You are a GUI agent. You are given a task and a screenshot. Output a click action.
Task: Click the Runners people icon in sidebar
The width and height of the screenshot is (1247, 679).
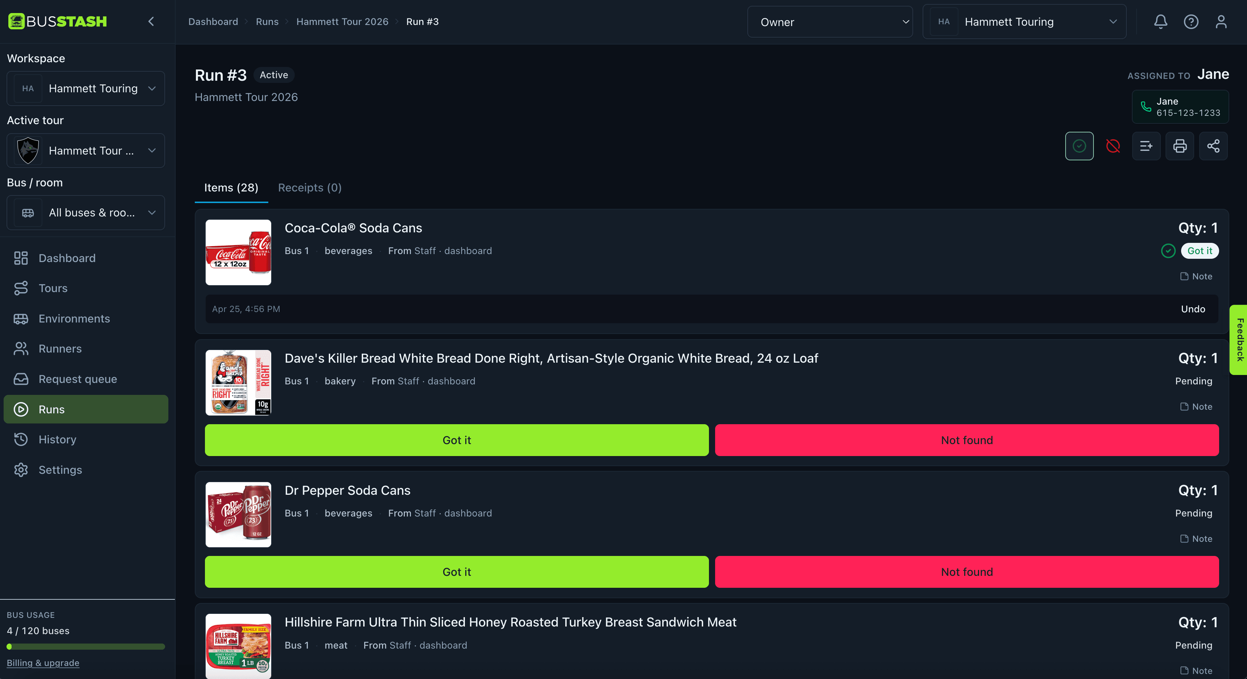pos(21,349)
